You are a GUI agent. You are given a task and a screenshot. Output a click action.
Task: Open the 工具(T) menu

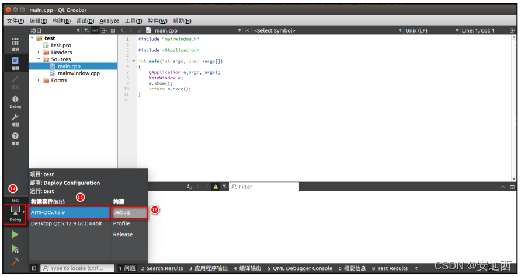coord(133,21)
